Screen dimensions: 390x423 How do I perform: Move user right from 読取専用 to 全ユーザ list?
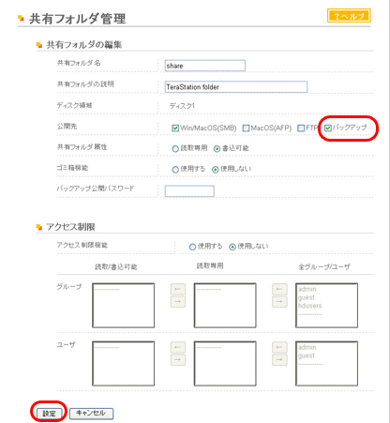pos(279,360)
